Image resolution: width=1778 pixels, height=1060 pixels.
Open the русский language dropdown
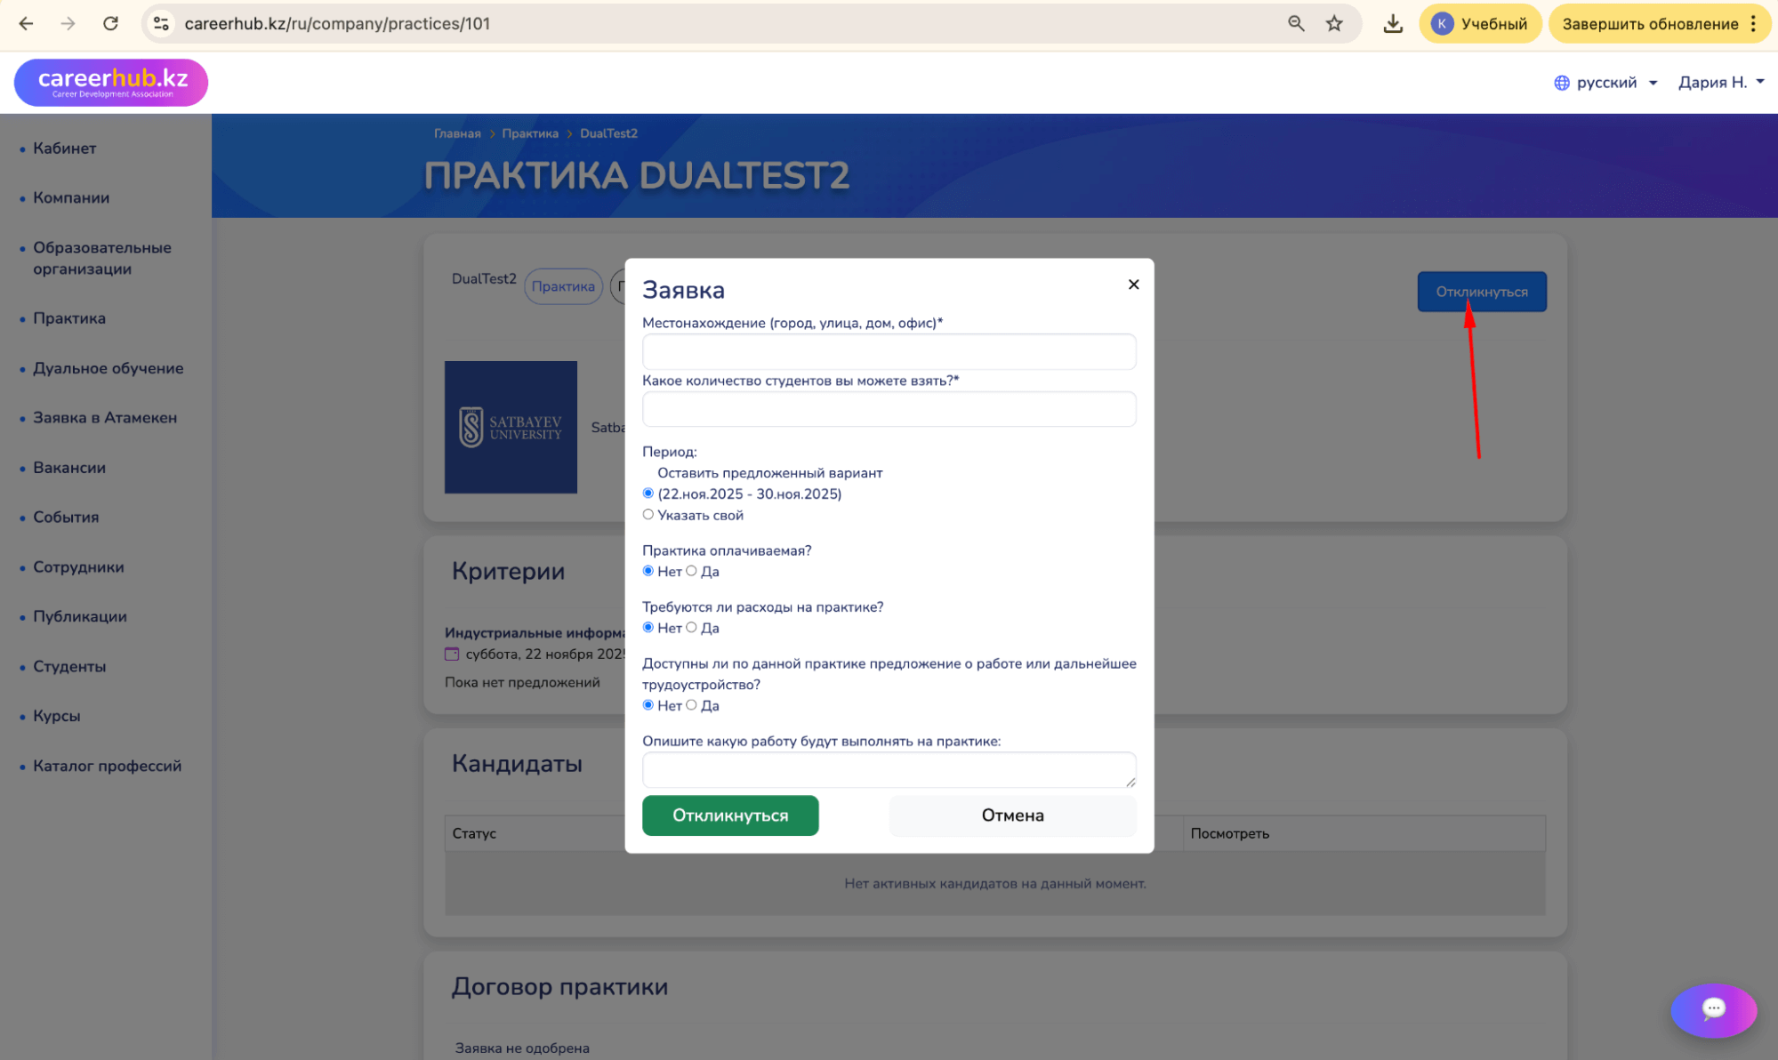pyautogui.click(x=1605, y=83)
